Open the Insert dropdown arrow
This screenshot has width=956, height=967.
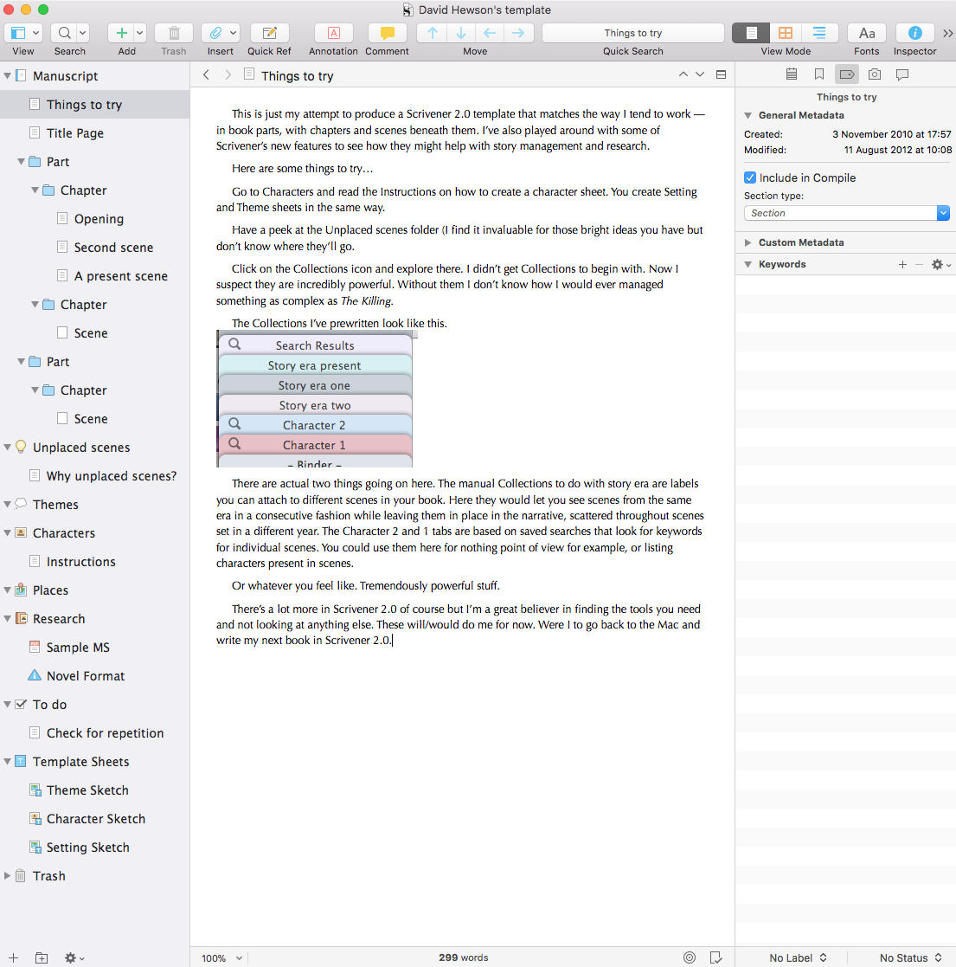pos(233,33)
